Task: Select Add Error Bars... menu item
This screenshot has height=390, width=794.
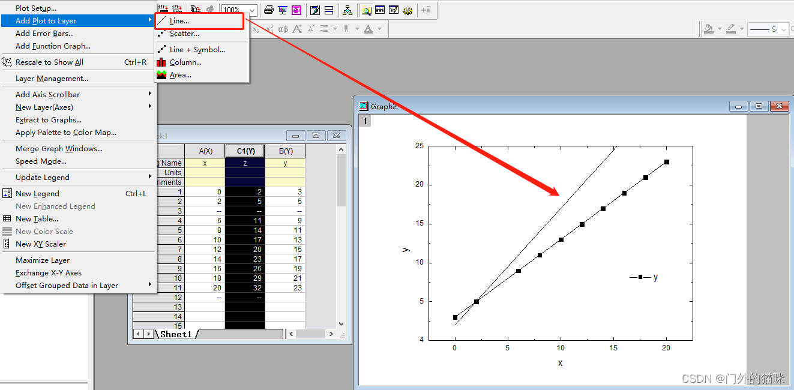Action: point(78,33)
